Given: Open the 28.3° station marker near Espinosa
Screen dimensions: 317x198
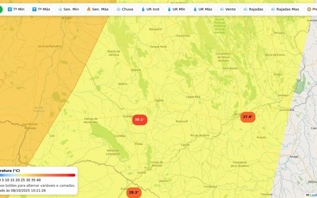Looking at the screenshot, I should 134,193.
